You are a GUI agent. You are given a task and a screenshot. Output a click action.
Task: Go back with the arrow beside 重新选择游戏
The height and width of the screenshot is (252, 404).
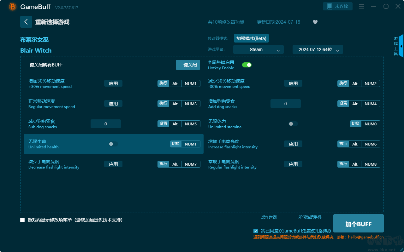[26, 22]
